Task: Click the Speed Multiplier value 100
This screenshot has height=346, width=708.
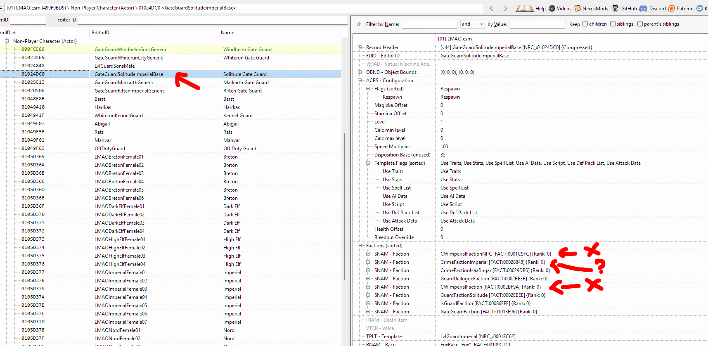Action: pos(444,147)
